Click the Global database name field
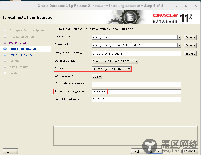 [x=137, y=84]
